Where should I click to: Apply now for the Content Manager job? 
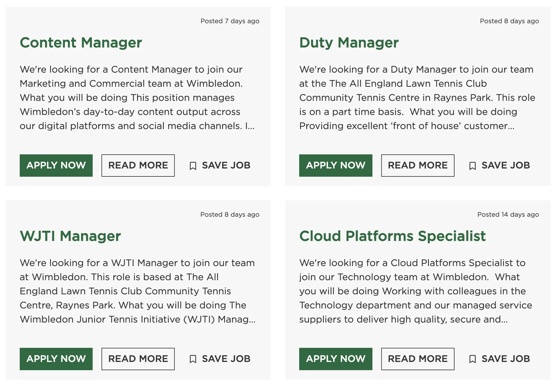coord(56,165)
